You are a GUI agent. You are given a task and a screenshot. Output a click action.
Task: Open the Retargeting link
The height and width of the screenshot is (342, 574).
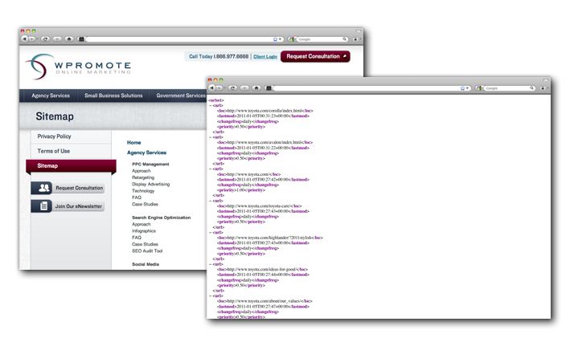pyautogui.click(x=143, y=177)
